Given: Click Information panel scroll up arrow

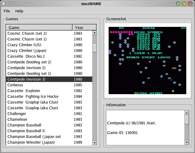Looking at the screenshot, I should tap(187, 113).
